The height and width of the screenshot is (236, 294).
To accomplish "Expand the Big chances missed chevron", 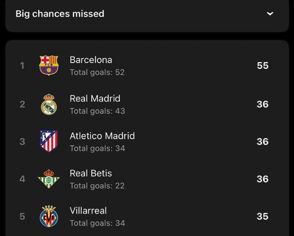I will [x=270, y=14].
